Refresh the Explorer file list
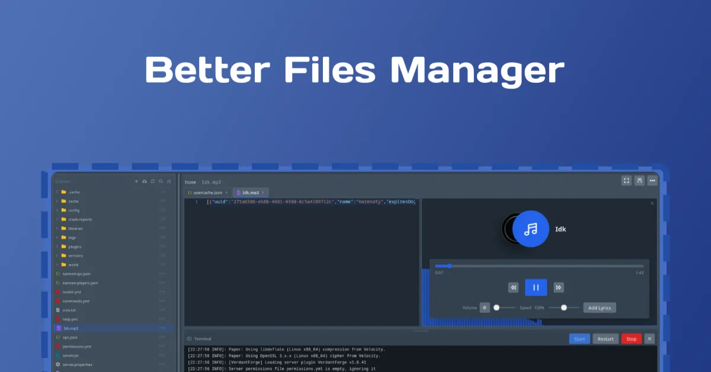The height and width of the screenshot is (372, 711). [x=152, y=181]
